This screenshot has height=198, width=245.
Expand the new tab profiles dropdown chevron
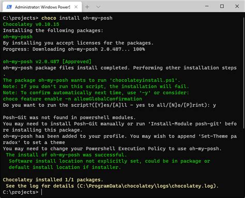point(98,7)
